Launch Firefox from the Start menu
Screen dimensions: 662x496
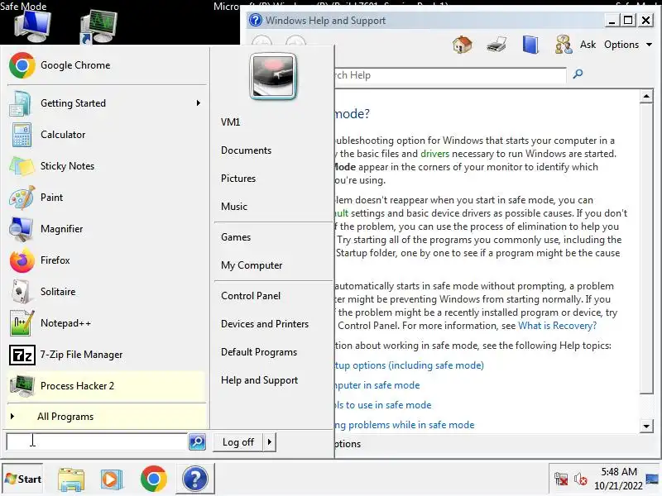tap(106, 260)
